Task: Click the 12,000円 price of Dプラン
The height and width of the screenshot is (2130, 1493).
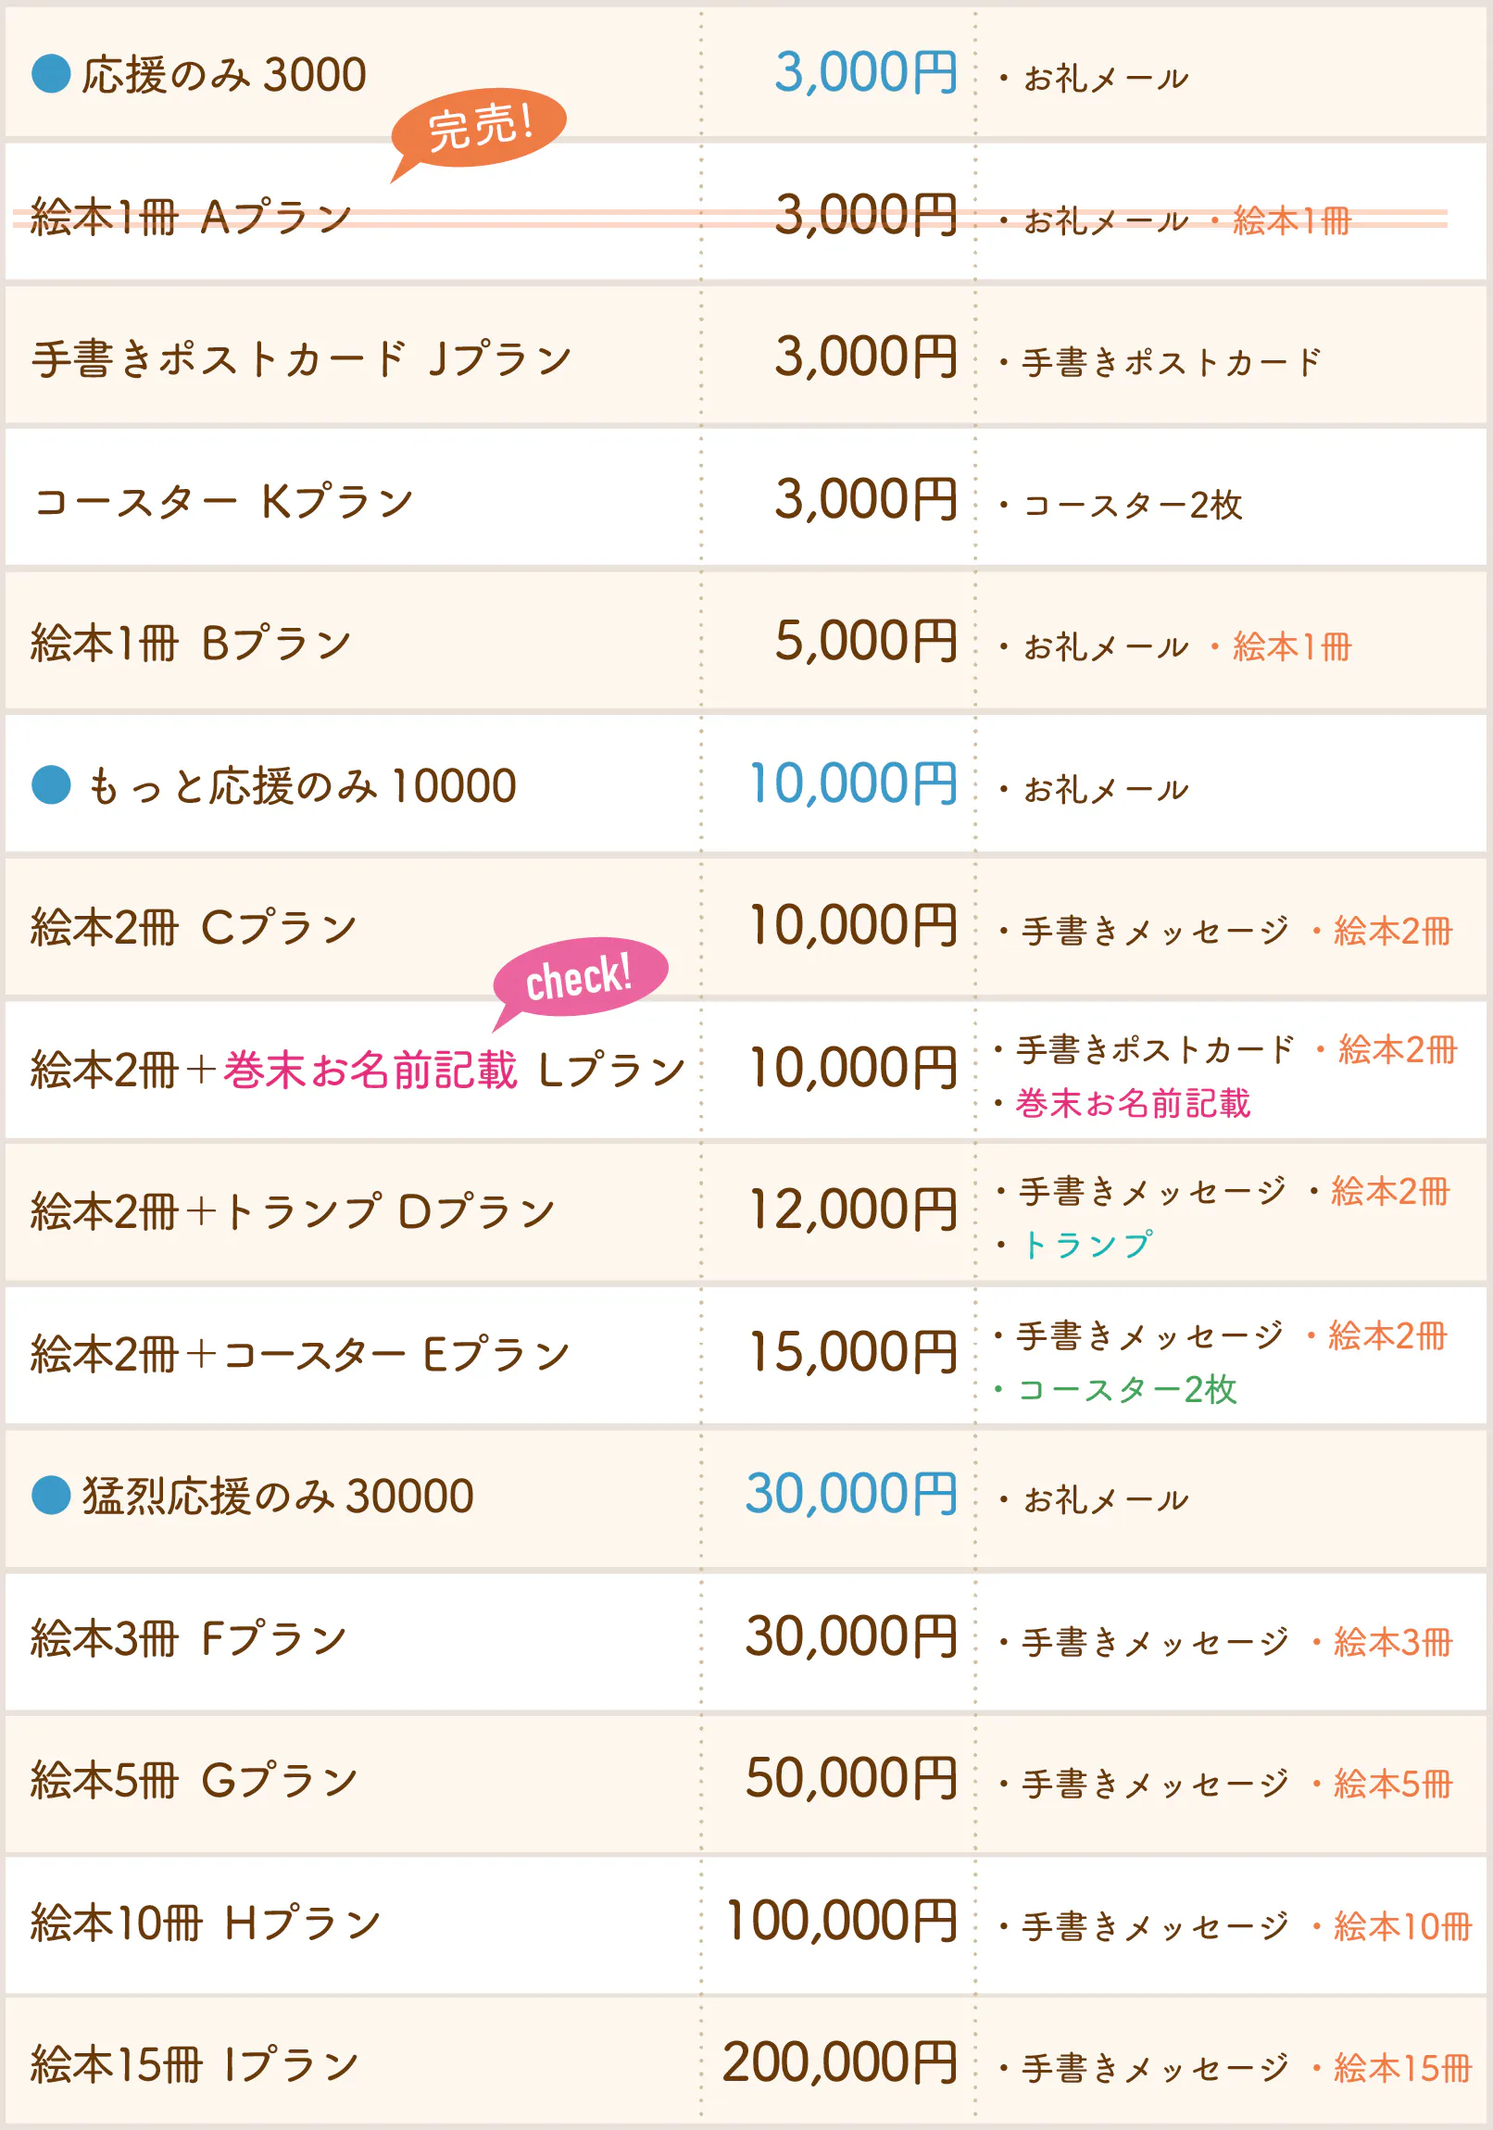Action: 853,1210
